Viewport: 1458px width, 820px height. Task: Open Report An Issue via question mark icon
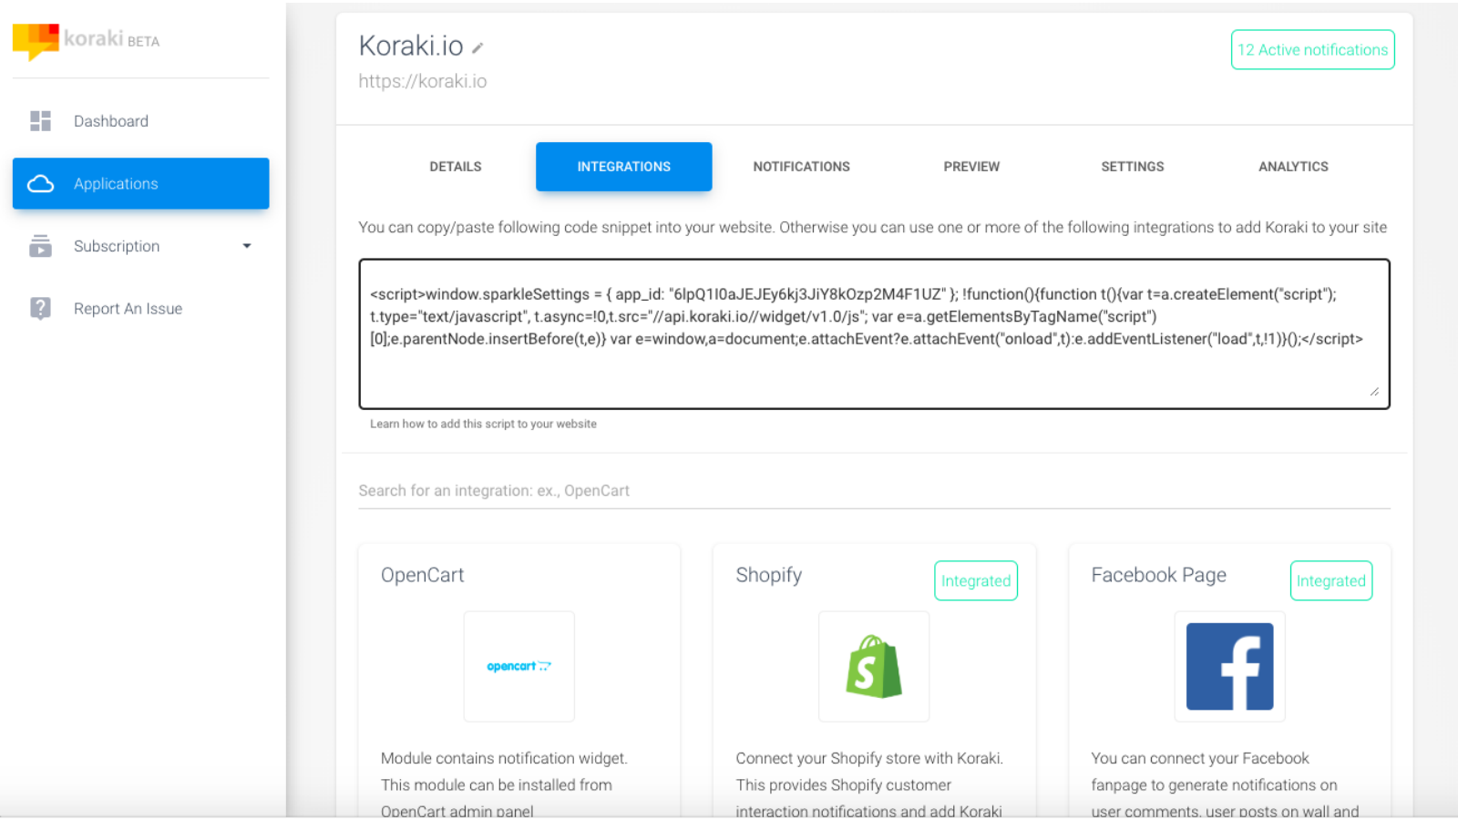coord(40,308)
